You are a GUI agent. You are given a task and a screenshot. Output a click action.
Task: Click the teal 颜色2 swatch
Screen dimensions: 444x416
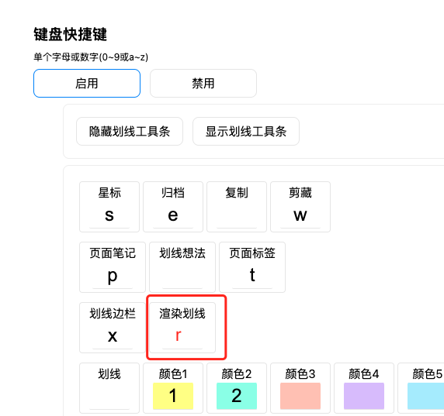click(237, 396)
